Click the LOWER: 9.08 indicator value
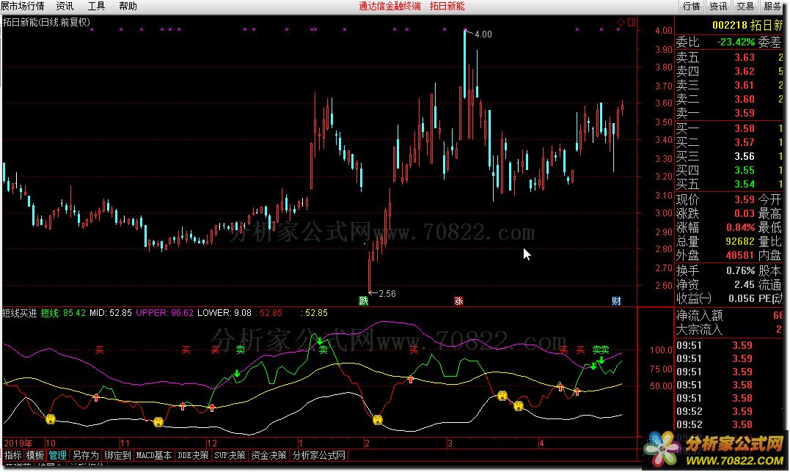The image size is (790, 472). coord(224,313)
